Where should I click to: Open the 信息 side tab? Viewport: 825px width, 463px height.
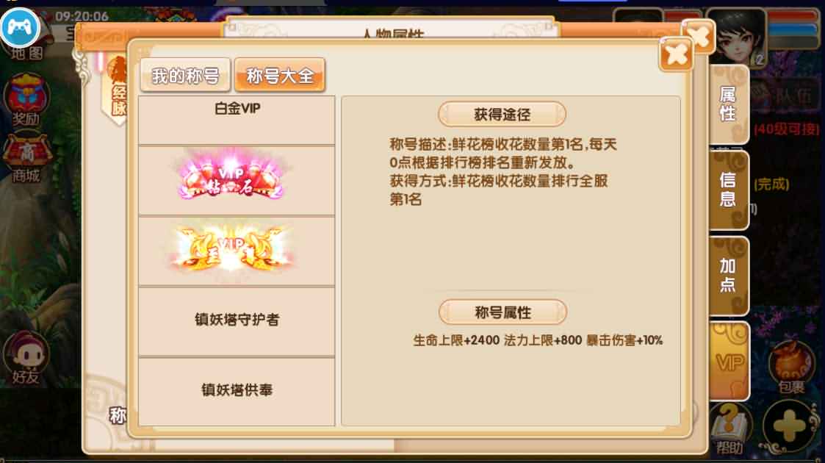728,190
